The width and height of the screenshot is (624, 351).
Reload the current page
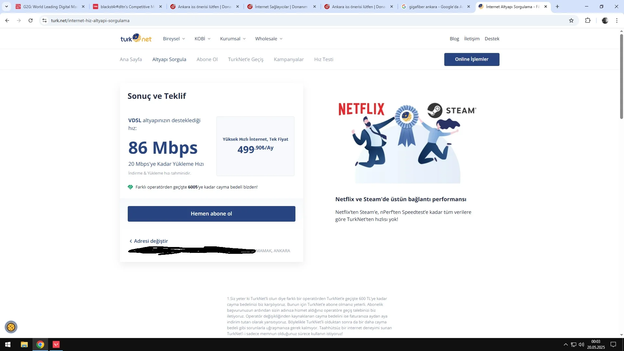(x=31, y=20)
